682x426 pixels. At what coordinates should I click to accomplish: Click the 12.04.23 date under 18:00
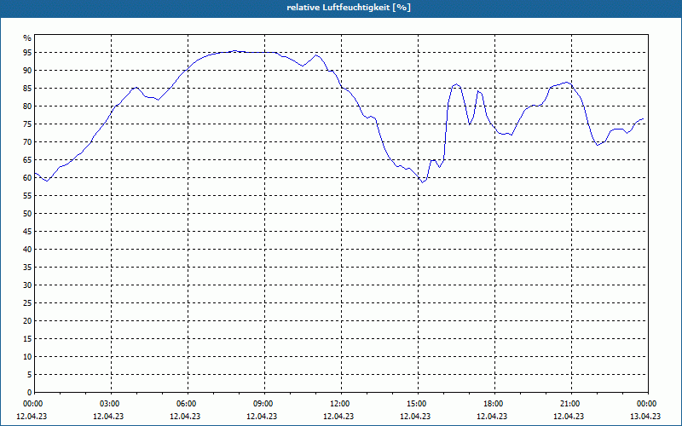[492, 417]
